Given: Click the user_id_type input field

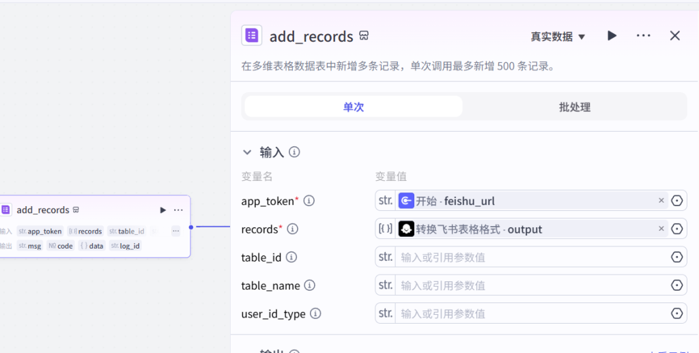Looking at the screenshot, I should point(532,314).
